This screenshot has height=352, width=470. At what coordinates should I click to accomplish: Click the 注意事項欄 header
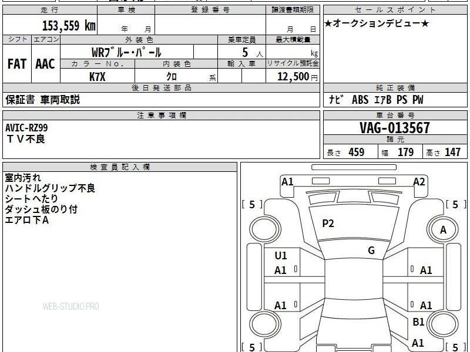click(x=161, y=115)
